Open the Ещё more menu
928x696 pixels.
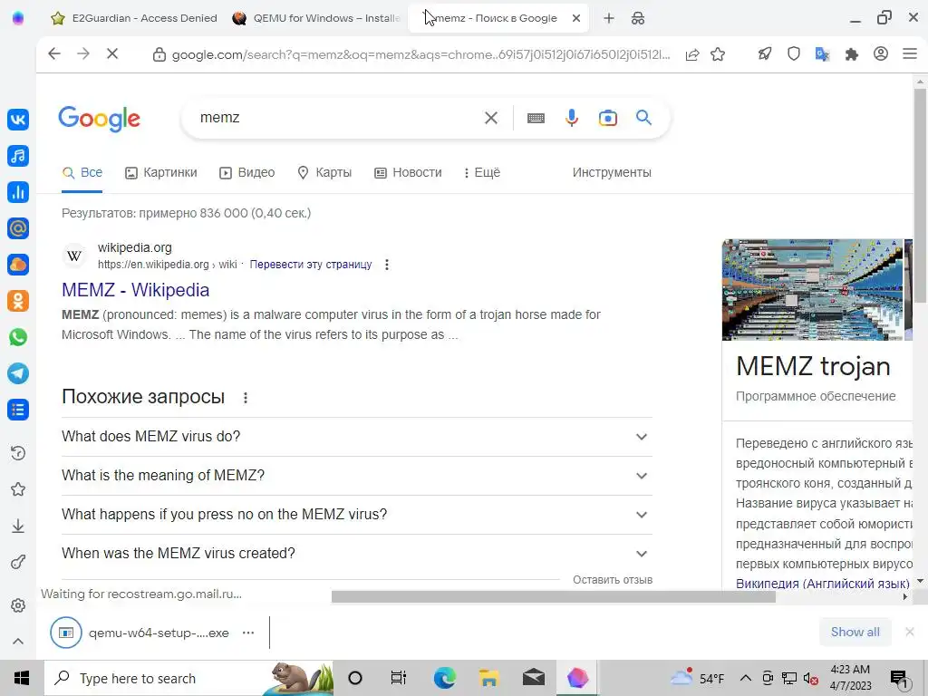(482, 172)
